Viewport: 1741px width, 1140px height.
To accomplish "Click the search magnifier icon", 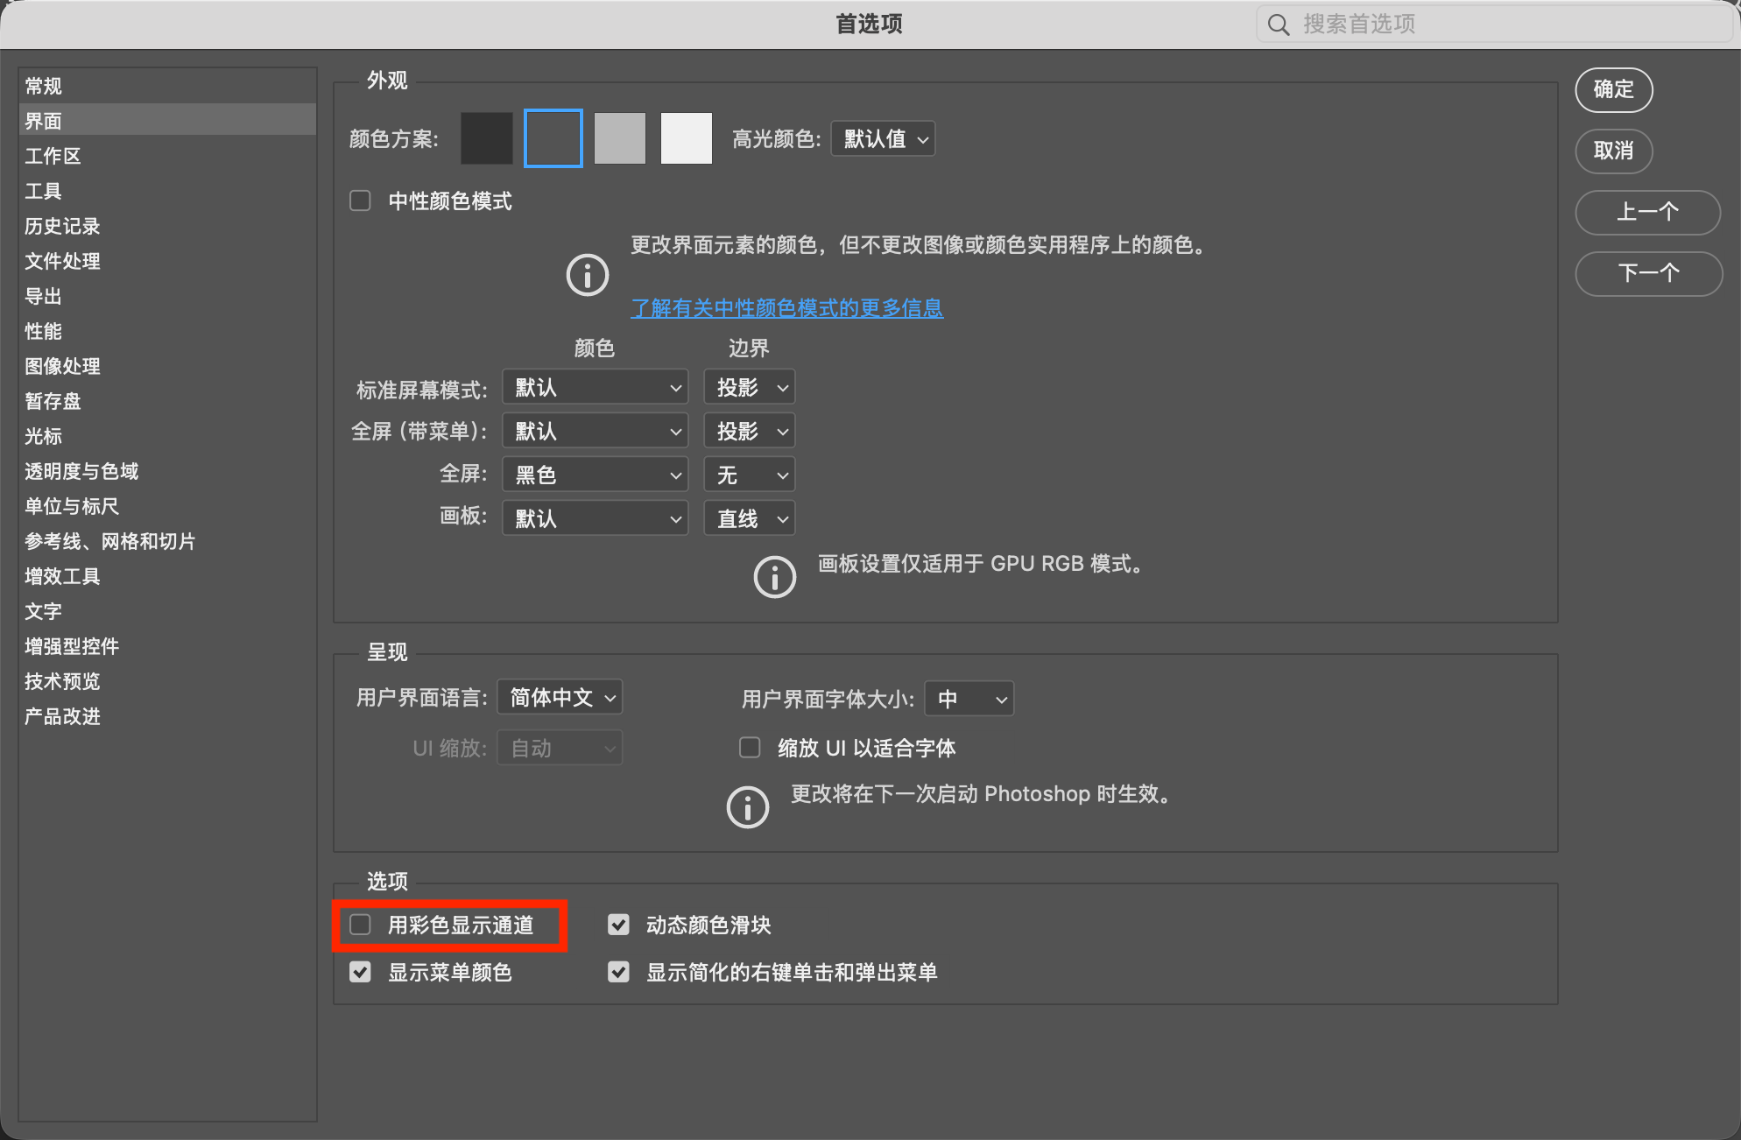I will click(1279, 25).
